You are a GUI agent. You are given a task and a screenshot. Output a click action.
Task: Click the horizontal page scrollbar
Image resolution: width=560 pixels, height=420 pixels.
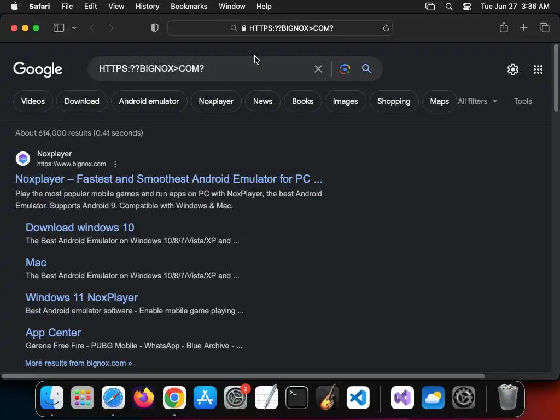[243, 376]
